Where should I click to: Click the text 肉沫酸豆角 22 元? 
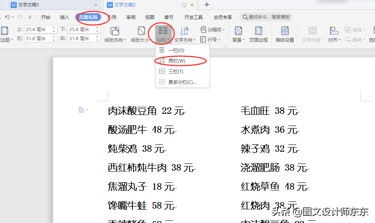(x=146, y=111)
